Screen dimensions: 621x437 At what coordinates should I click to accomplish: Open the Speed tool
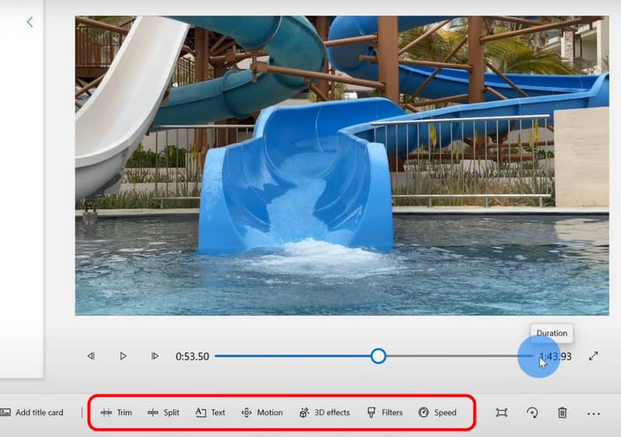[438, 412]
